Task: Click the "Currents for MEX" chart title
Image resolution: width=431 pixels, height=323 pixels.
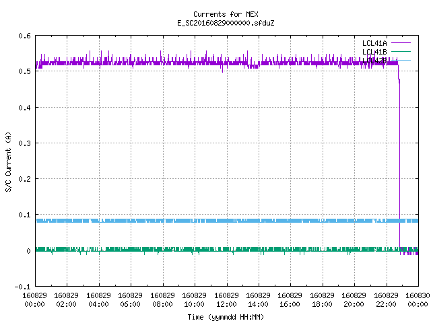Action: 226,14
